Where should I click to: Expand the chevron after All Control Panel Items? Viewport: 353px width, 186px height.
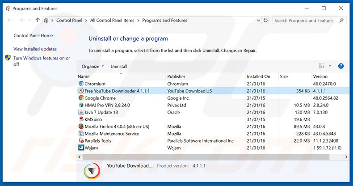[138, 20]
